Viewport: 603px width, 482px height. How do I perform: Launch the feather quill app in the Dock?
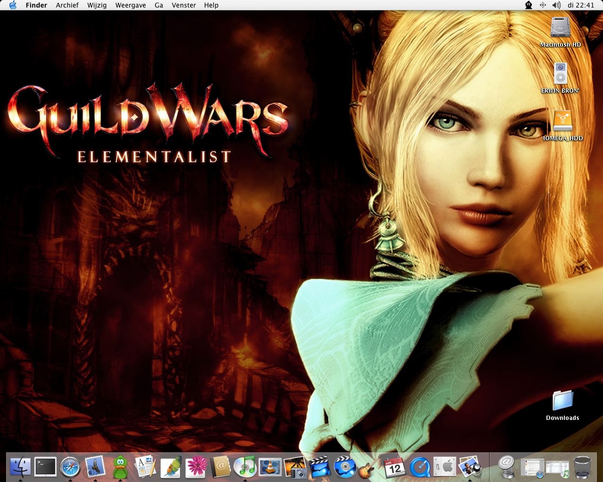[170, 467]
